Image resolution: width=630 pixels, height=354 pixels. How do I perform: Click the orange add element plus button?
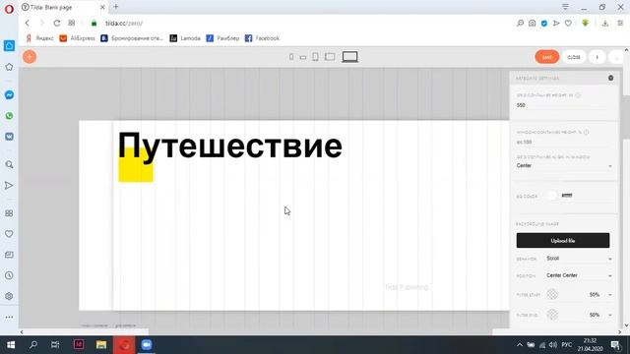30,57
